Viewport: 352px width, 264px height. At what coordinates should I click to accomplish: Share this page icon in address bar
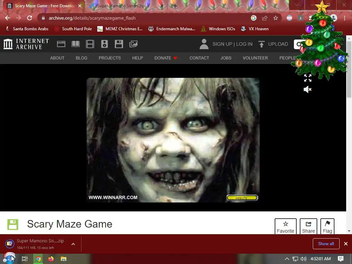click(x=265, y=18)
